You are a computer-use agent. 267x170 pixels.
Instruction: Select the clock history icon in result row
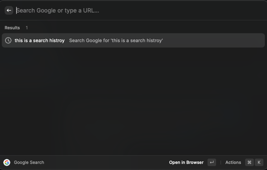(8, 40)
